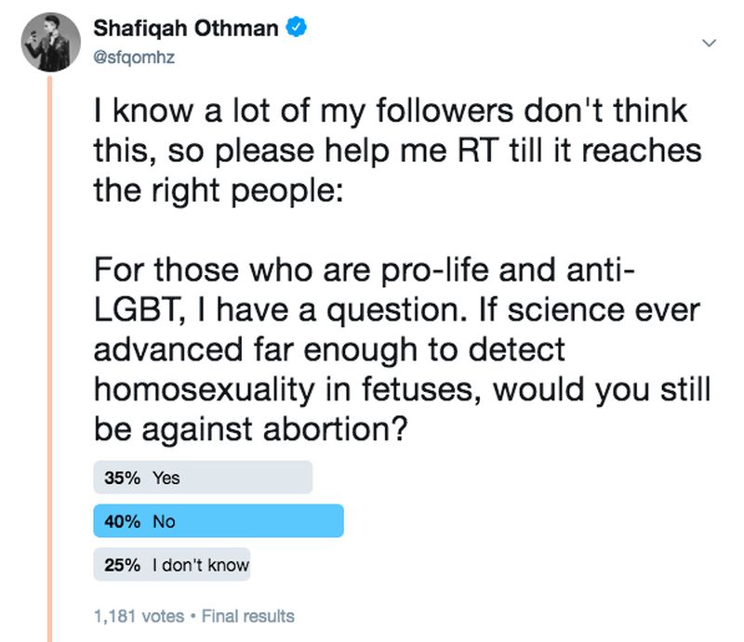
Task: Expand the tweet options chevron menu
Action: (x=709, y=44)
